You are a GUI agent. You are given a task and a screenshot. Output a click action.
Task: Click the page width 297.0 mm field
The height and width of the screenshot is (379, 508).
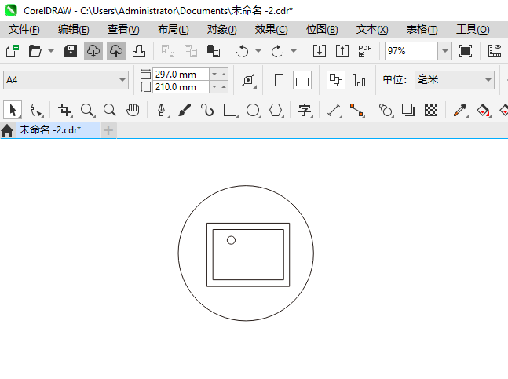[181, 74]
